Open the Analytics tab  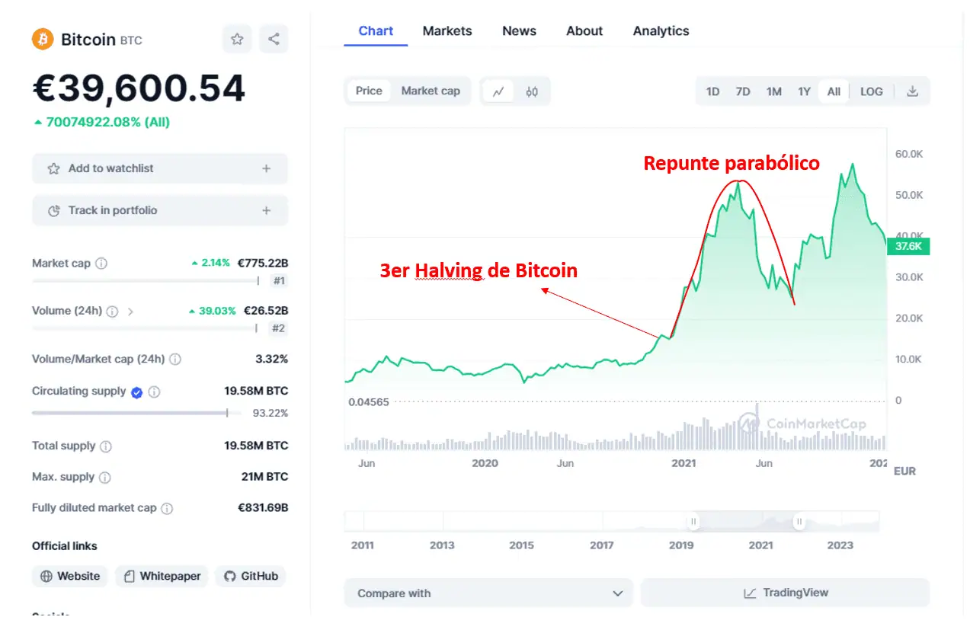coord(661,31)
